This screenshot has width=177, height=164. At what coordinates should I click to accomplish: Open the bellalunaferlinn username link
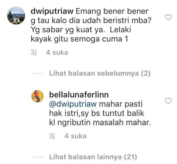79,95
